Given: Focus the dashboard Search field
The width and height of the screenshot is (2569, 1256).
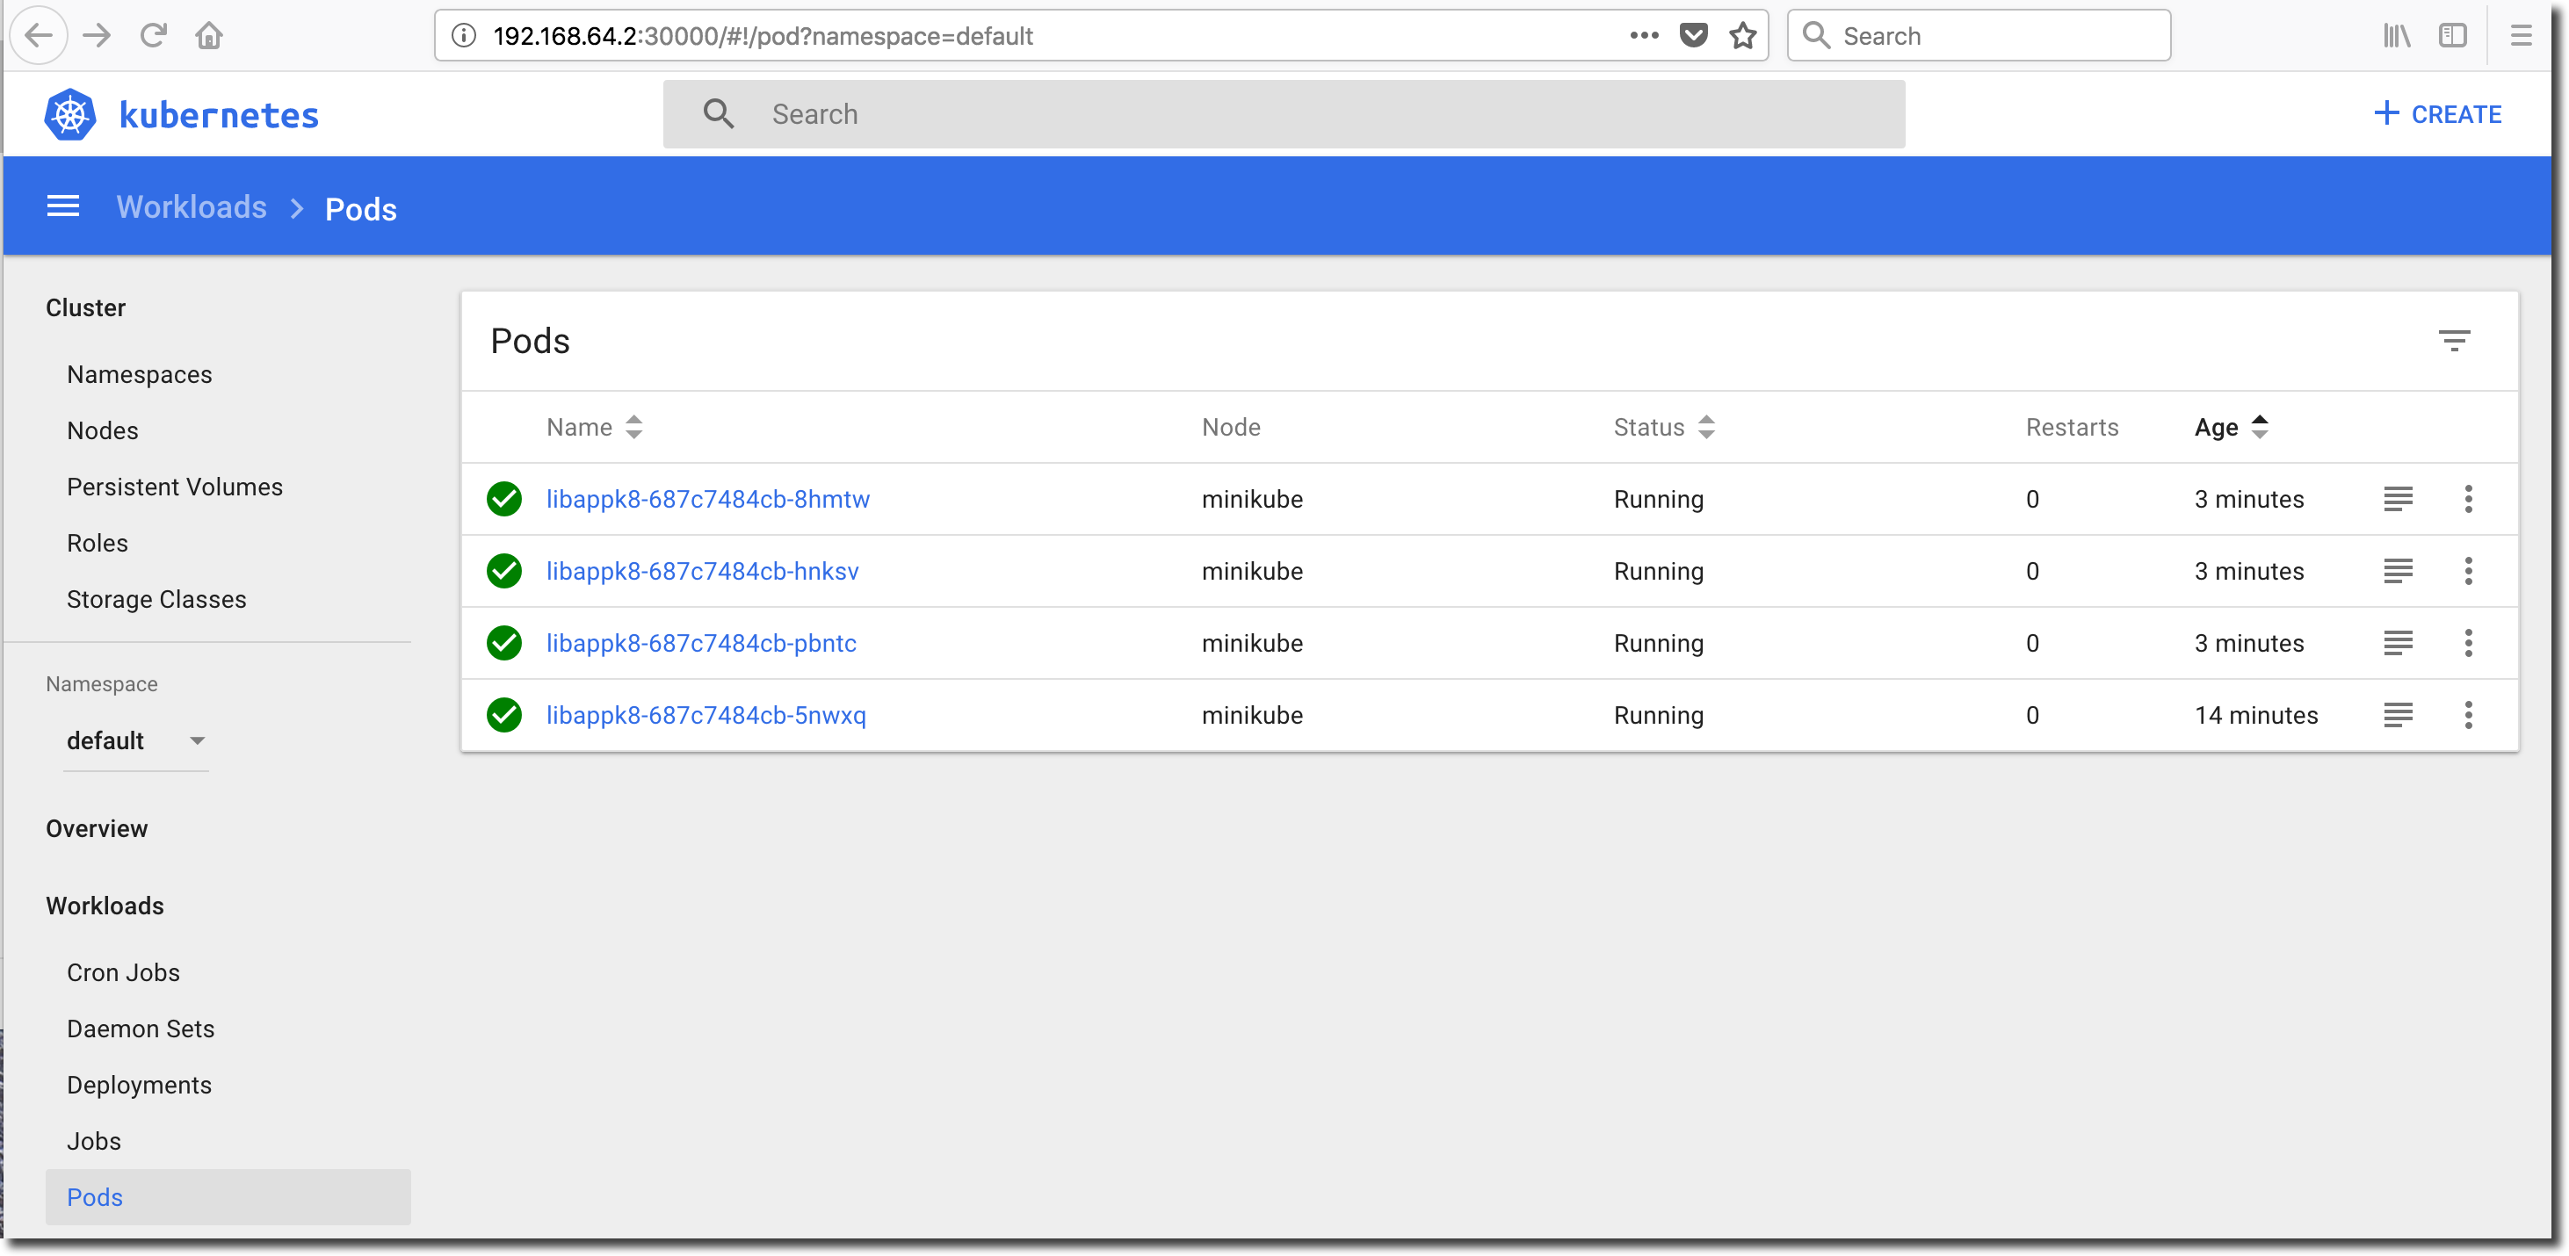Looking at the screenshot, I should [x=1284, y=113].
